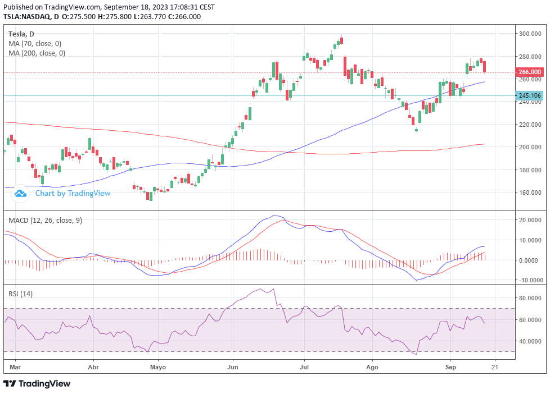Viewport: 550px width, 394px height.
Task: Click the O:275.500 open value in header
Action: tap(79, 17)
